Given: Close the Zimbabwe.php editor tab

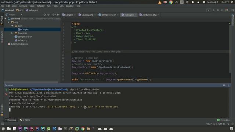Looking at the screenshot, I should coord(158,15).
